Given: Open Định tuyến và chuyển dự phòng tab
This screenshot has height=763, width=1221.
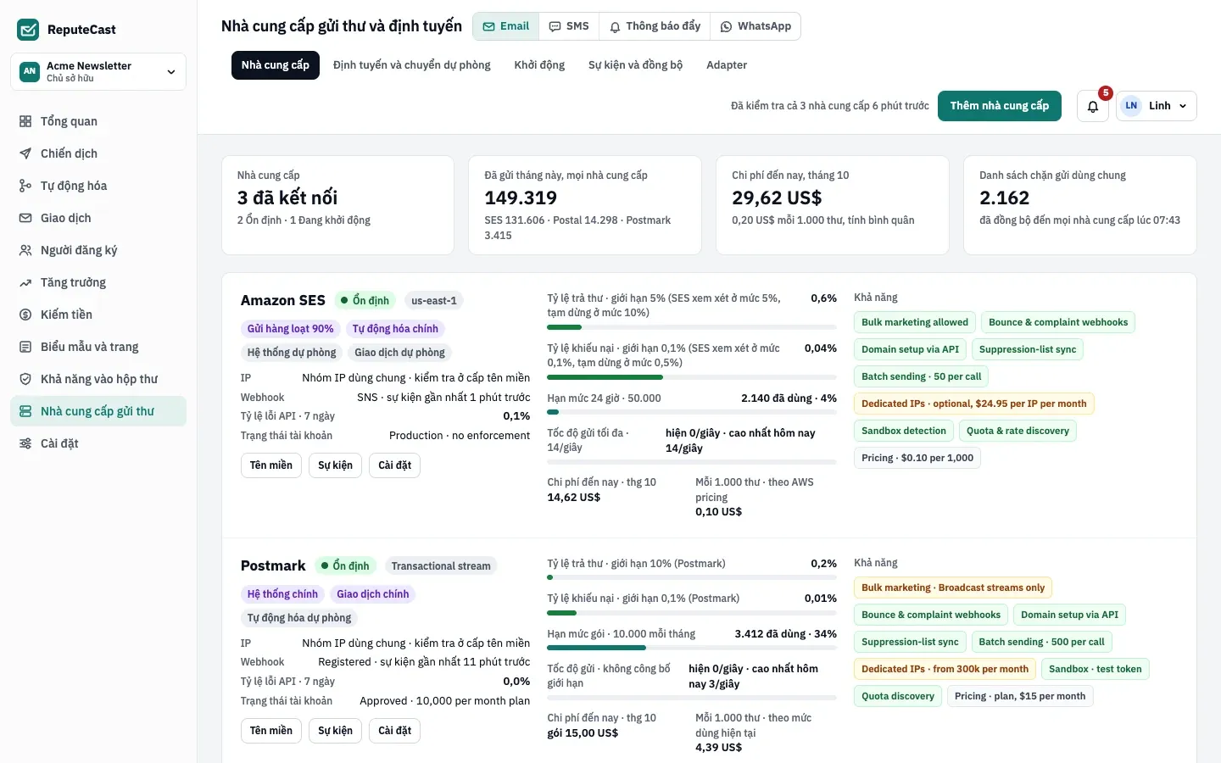Looking at the screenshot, I should point(412,65).
